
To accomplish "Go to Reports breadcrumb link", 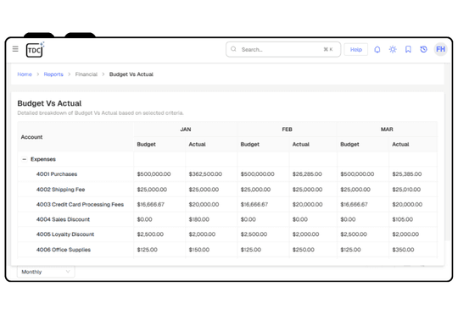I will (x=53, y=74).
